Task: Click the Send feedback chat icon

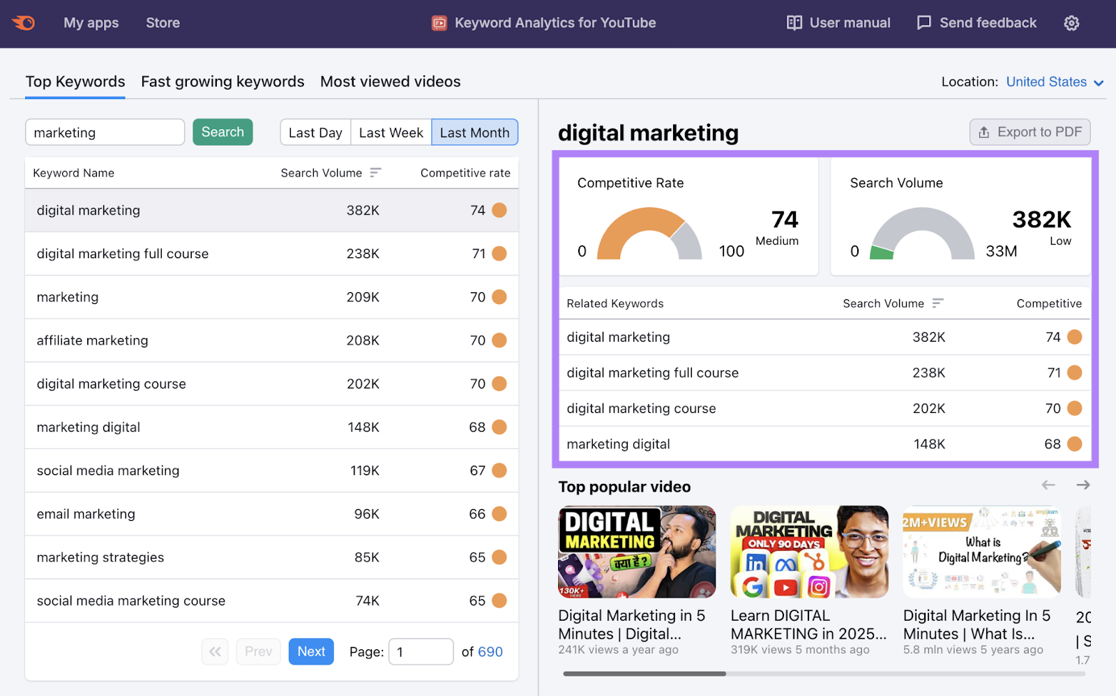Action: [923, 22]
